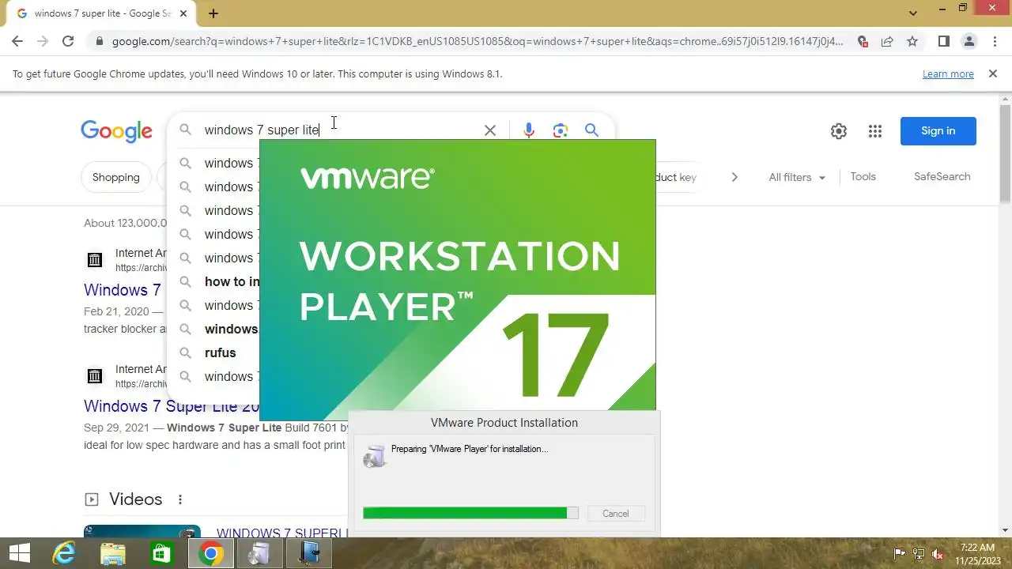Screen dimensions: 1012x569
Task: Share this page from address bar
Action: (887, 41)
